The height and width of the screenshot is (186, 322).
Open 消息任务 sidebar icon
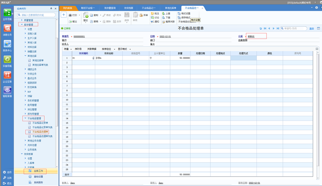coord(7,30)
